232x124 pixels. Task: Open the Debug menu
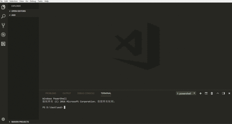pos(33,1)
